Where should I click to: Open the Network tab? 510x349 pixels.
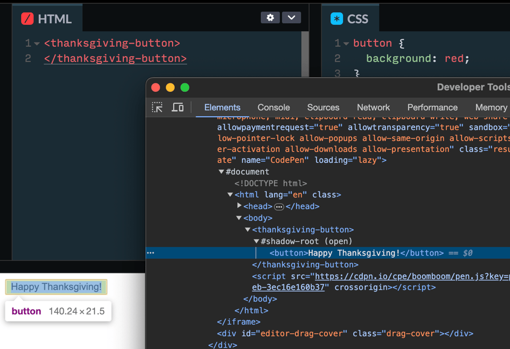373,107
